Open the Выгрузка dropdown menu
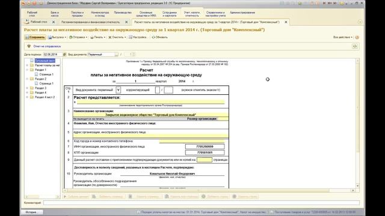Image resolution: width=385 pixels, height=216 pixels. pyautogui.click(x=57, y=37)
